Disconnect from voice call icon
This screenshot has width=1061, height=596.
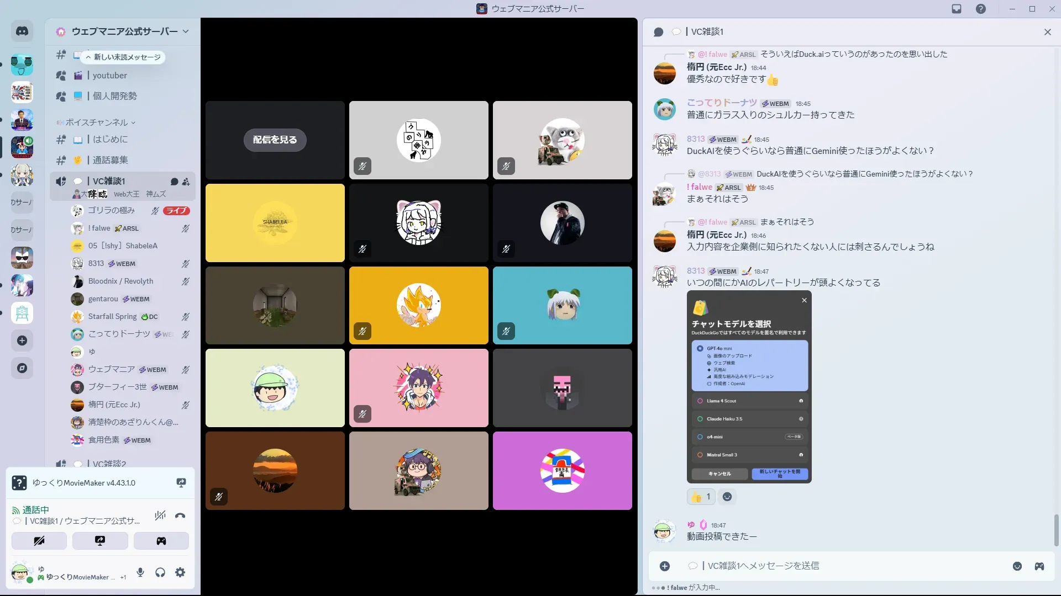click(x=180, y=516)
